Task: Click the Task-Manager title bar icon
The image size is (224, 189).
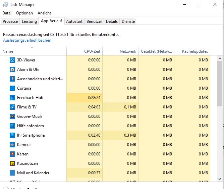Action: pos(5,5)
